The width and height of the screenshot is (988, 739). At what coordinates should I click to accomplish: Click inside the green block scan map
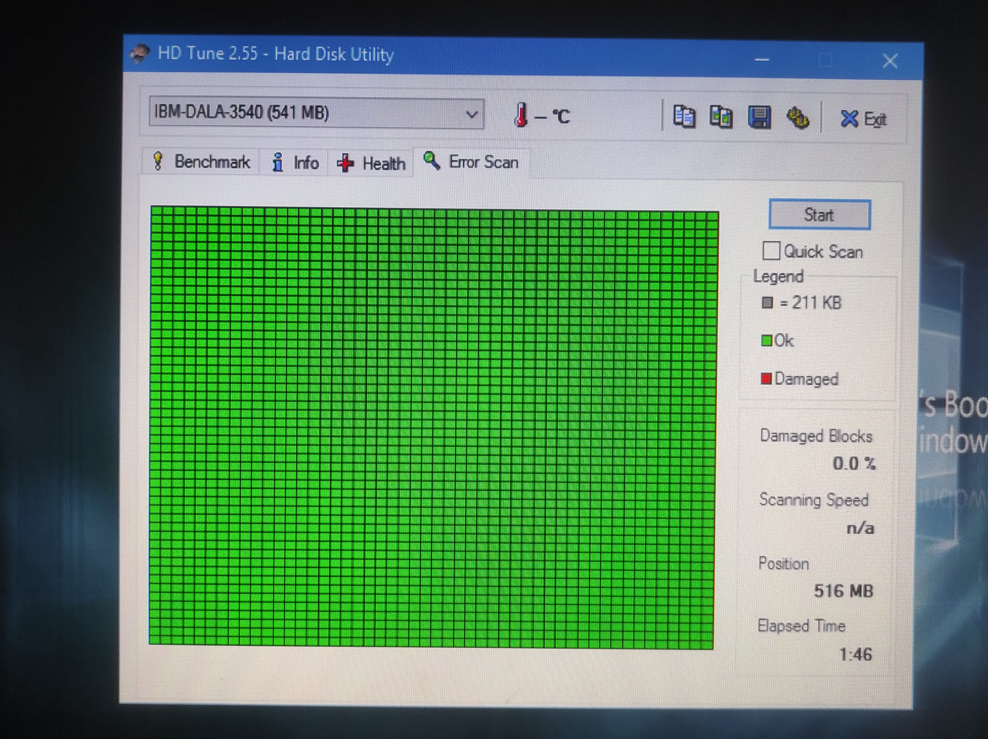(432, 427)
